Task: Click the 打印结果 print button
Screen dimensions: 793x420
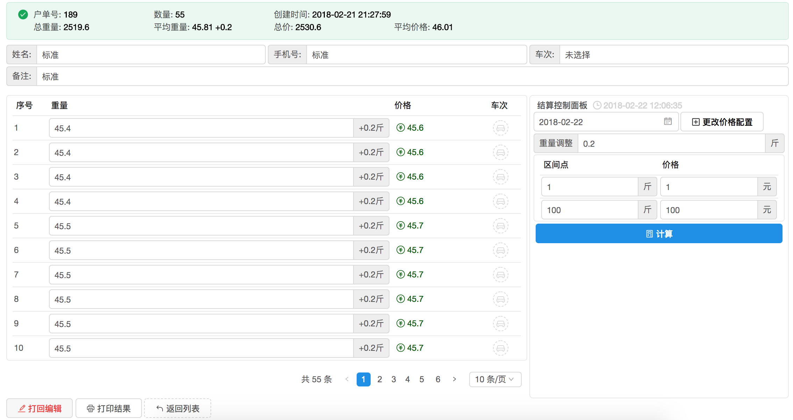Action: [x=109, y=408]
